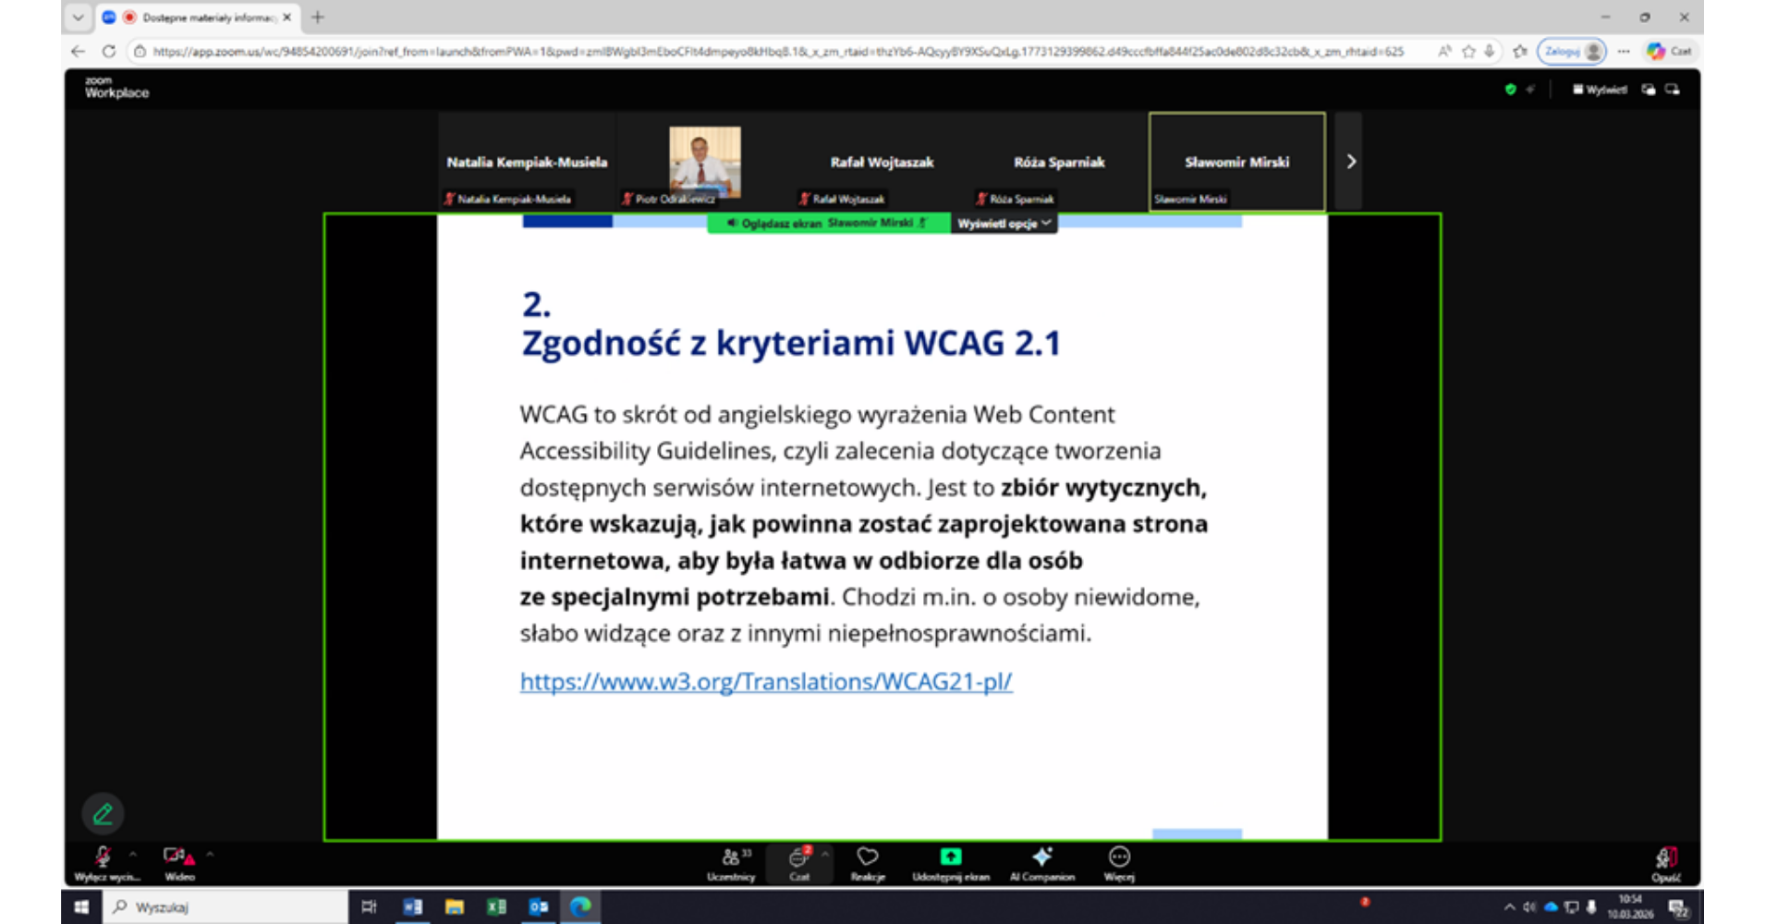Click the Wyszukaj taskbar search box
Viewport: 1765px width, 924px height.
[x=226, y=907]
